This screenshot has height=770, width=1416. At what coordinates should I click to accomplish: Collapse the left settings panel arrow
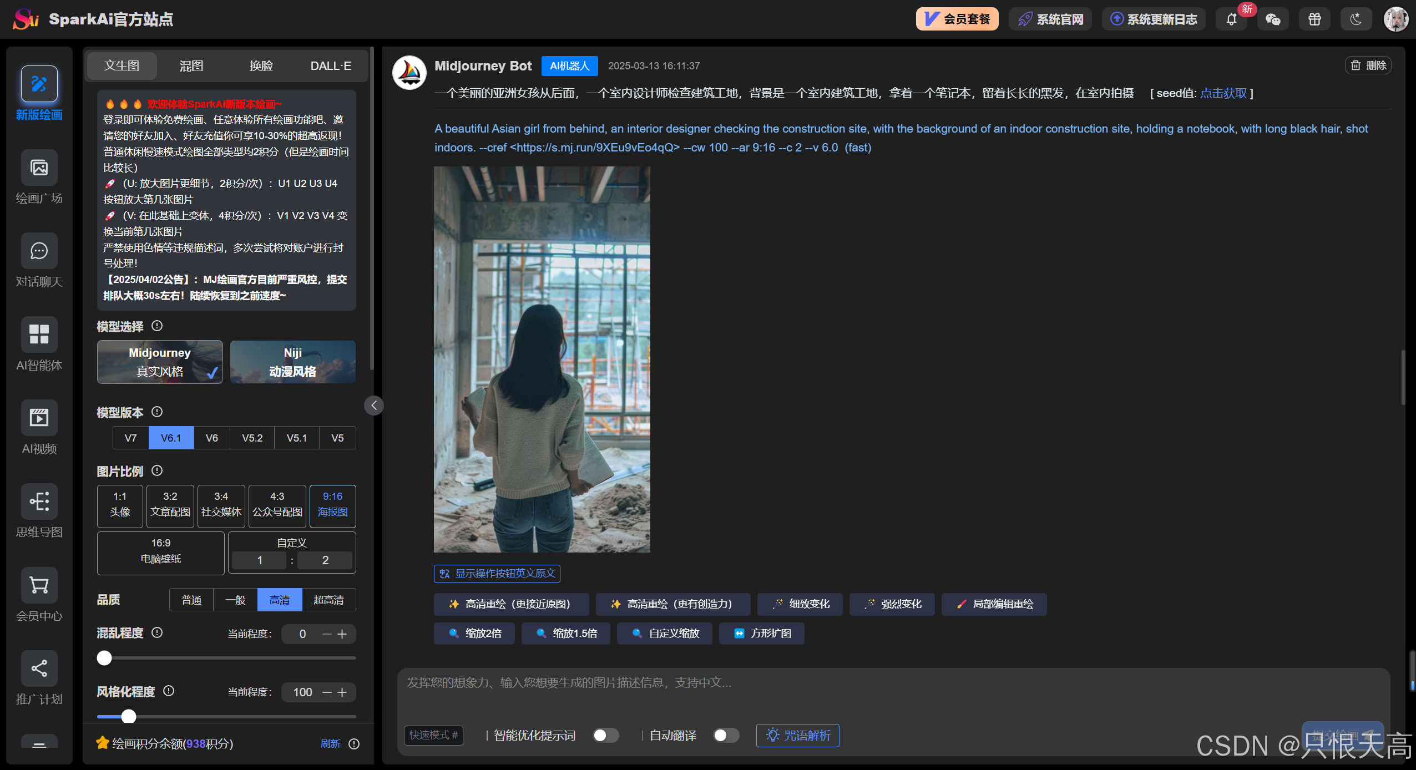(x=374, y=406)
